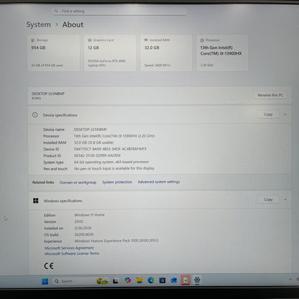Launch Microsoft Edge from the taskbar
The image size is (299, 299).
click(151, 280)
